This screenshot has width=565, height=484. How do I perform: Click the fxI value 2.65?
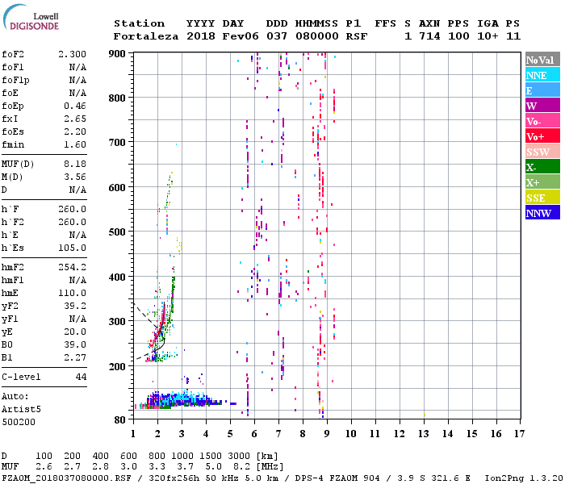pyautogui.click(x=75, y=119)
